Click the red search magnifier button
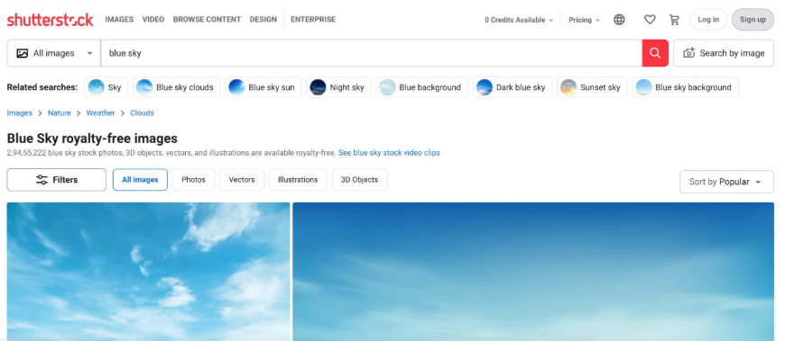785x341 pixels. (655, 53)
